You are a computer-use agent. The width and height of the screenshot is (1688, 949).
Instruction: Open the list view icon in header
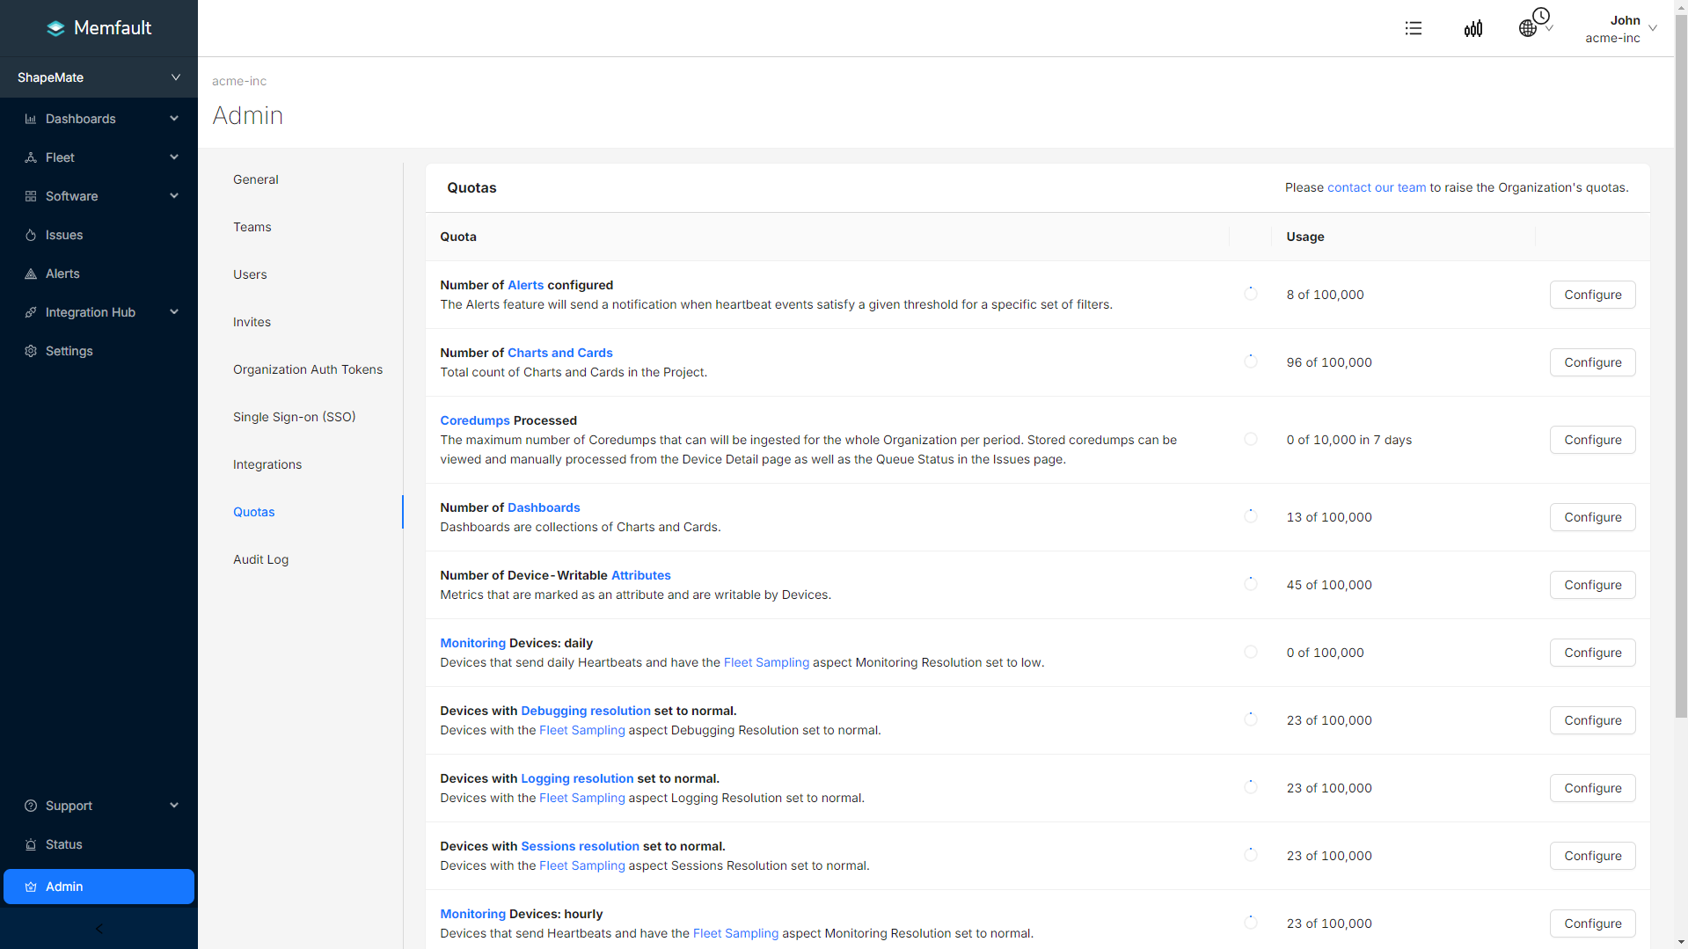pos(1413,28)
